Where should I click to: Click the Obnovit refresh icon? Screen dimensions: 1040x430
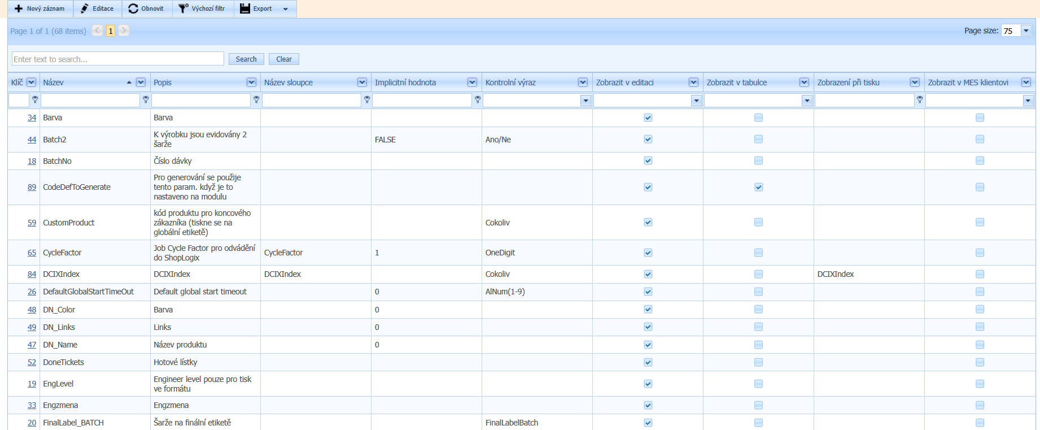[x=133, y=8]
